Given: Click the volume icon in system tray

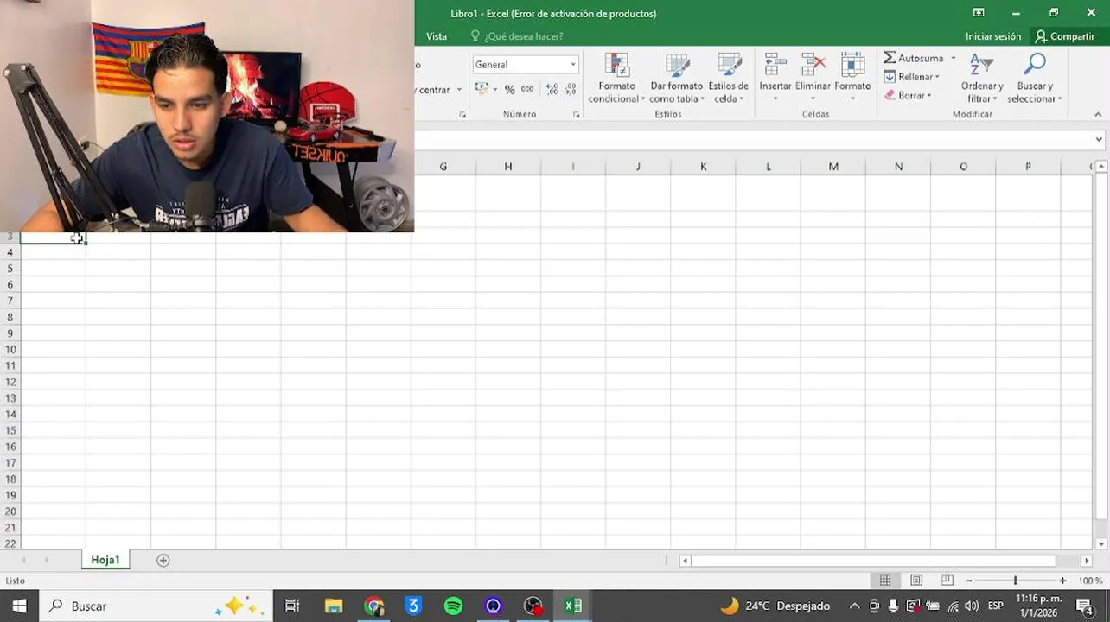Looking at the screenshot, I should tap(971, 606).
